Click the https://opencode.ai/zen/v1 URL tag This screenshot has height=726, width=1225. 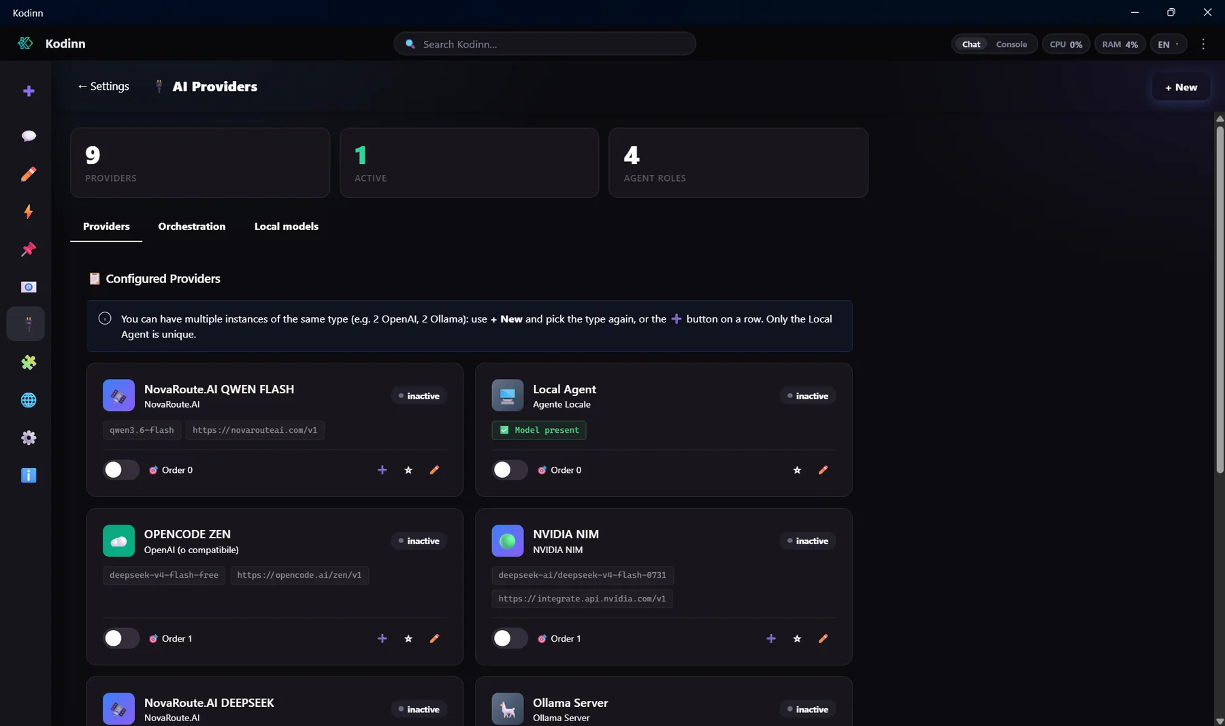(299, 576)
